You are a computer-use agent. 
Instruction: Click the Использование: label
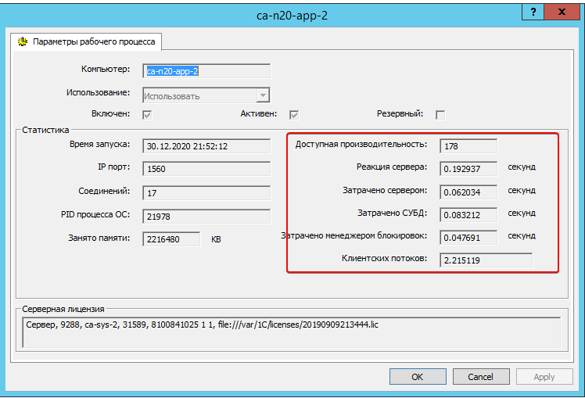[x=98, y=92]
